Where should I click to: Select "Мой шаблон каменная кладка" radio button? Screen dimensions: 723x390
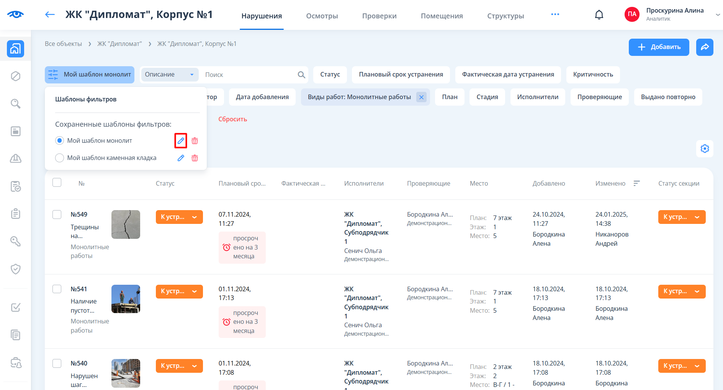[x=59, y=158]
